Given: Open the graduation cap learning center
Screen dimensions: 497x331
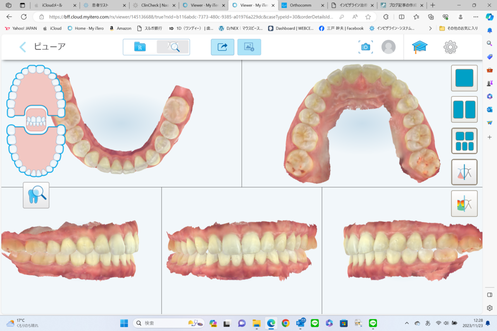Looking at the screenshot, I should 419,47.
